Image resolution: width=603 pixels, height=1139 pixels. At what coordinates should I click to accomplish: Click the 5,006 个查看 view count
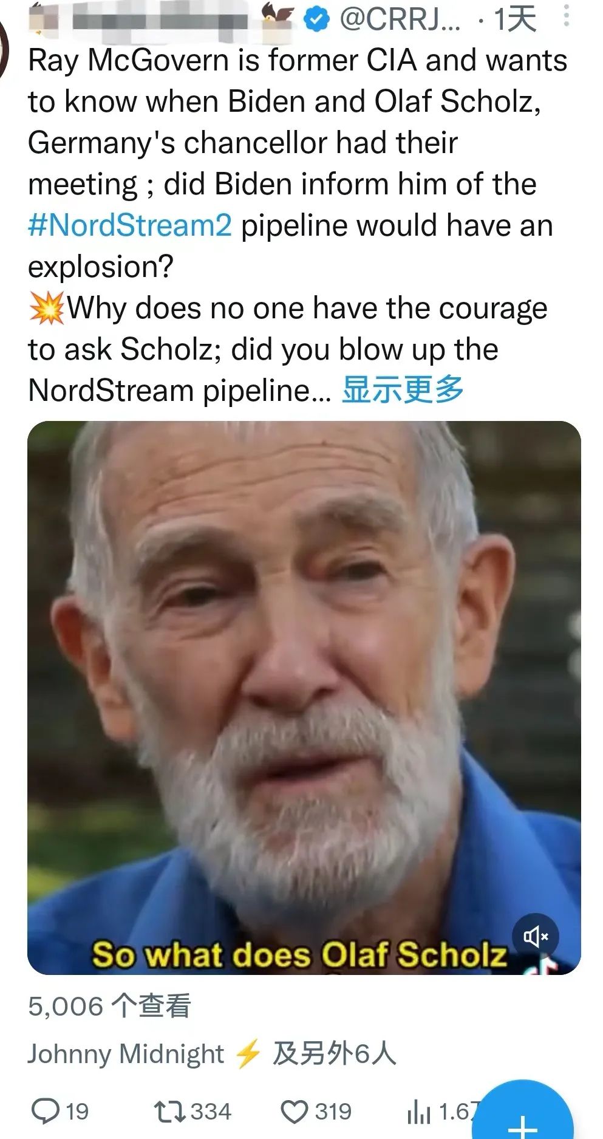tap(109, 1007)
